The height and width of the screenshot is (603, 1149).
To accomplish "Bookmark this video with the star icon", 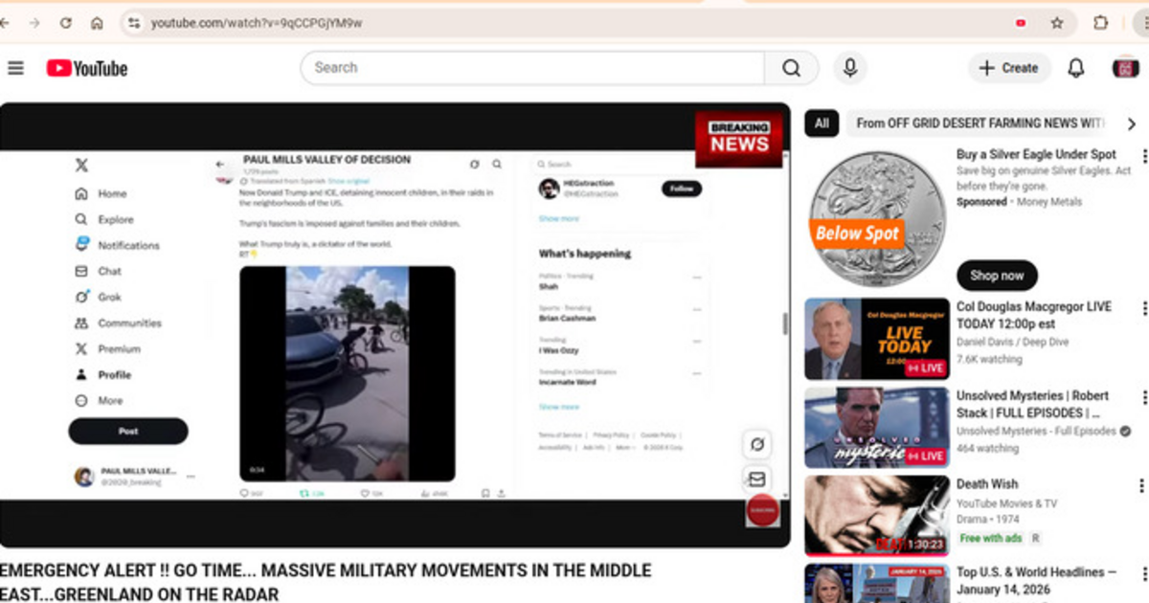I will [x=1055, y=21].
